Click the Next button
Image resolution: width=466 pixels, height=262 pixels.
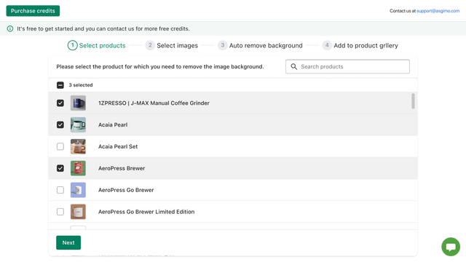point(68,242)
